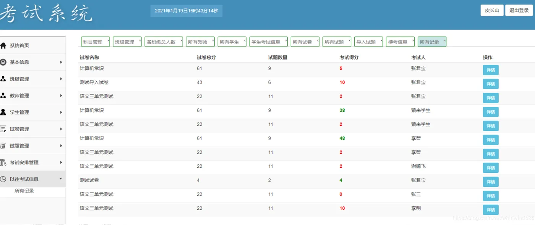Click the 试卷名称 column header
This screenshot has height=225, width=535.
[89, 58]
